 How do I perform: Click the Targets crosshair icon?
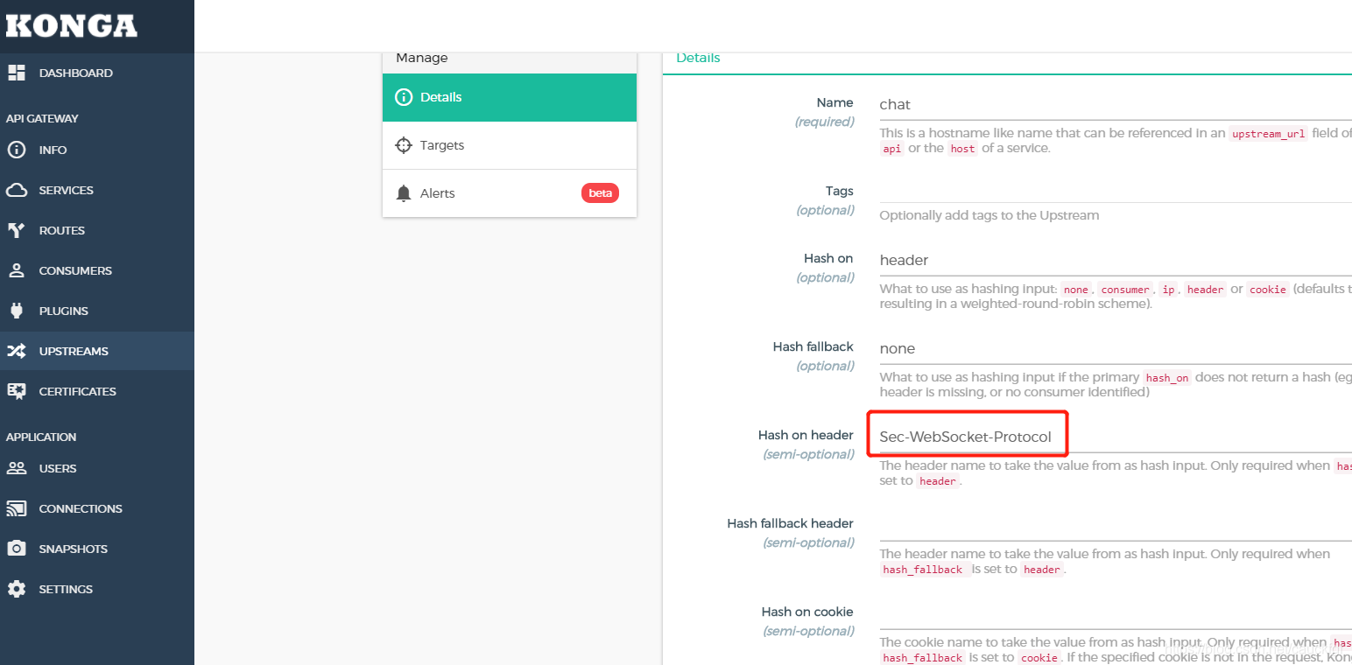404,145
